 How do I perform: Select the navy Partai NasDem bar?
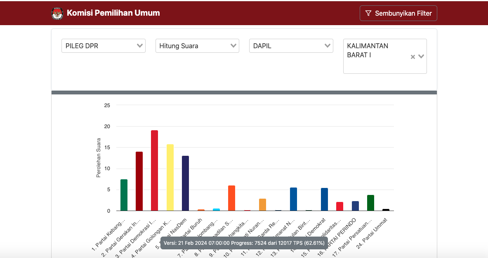coord(185,183)
